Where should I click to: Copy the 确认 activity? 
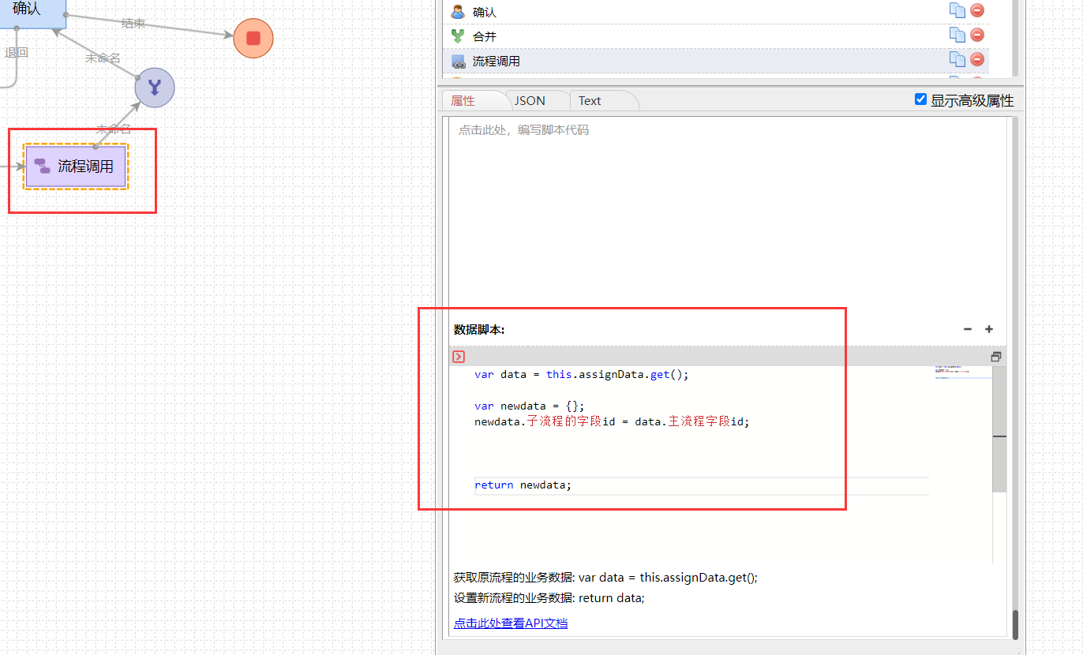pos(957,10)
